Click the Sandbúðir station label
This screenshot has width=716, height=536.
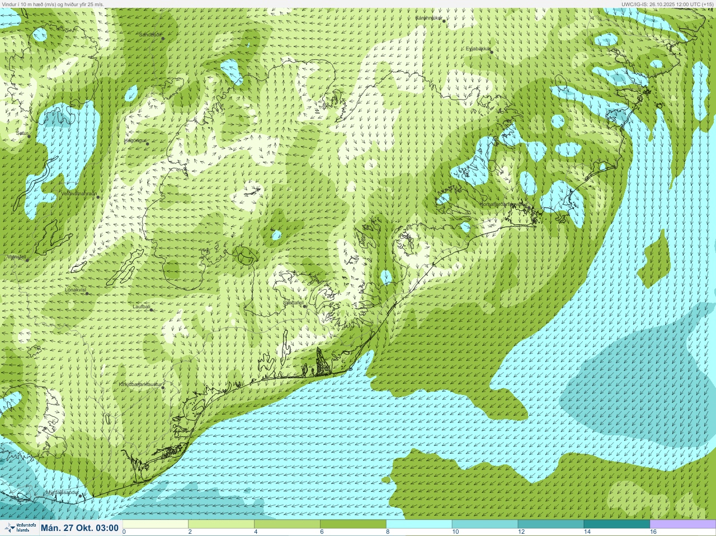pyautogui.click(x=150, y=35)
